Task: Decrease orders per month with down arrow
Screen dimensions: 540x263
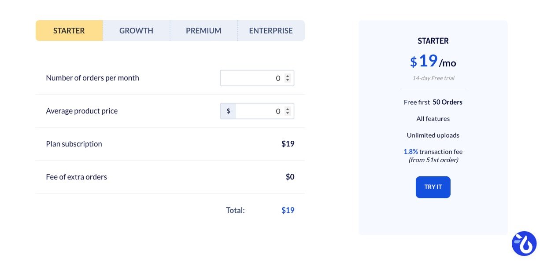Action: (288, 80)
